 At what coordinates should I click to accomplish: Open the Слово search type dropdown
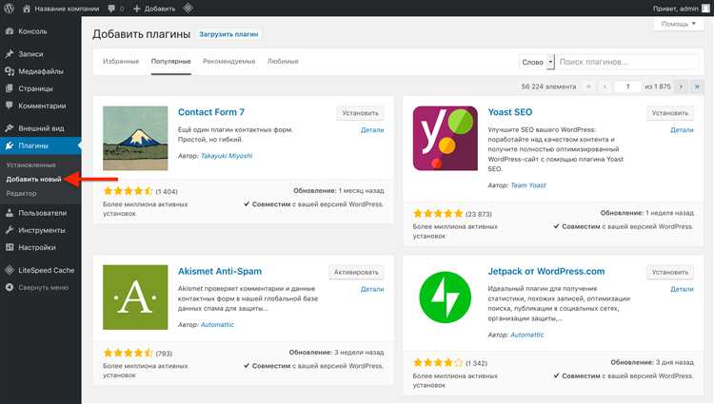point(536,62)
